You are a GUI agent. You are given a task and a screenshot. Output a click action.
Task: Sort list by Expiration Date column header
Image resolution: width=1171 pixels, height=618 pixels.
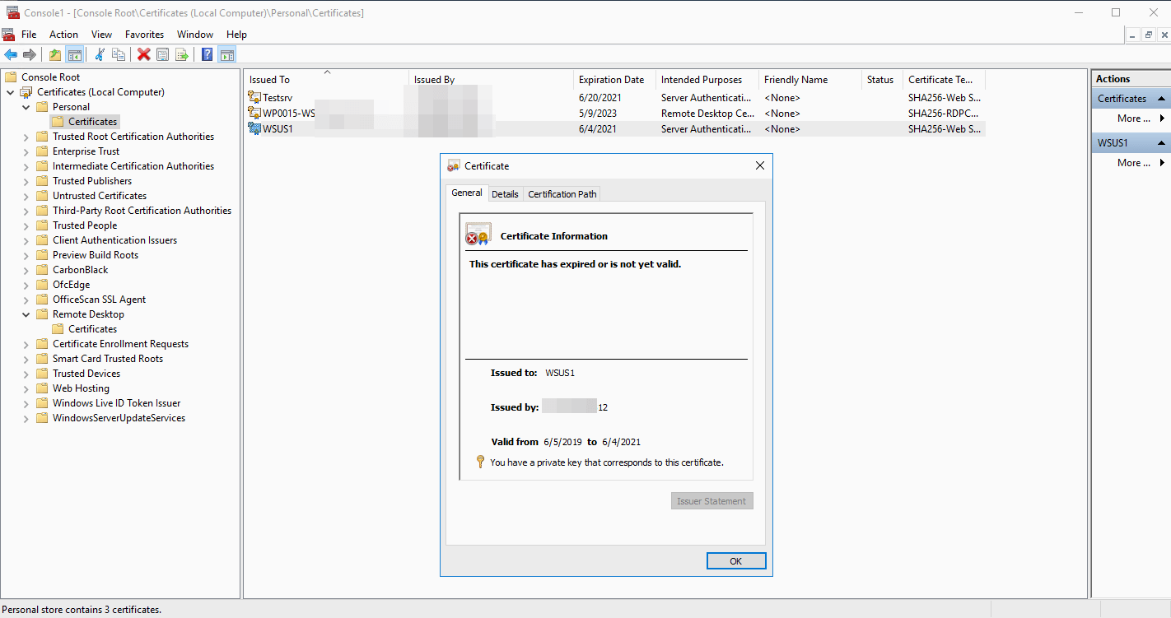coord(611,80)
